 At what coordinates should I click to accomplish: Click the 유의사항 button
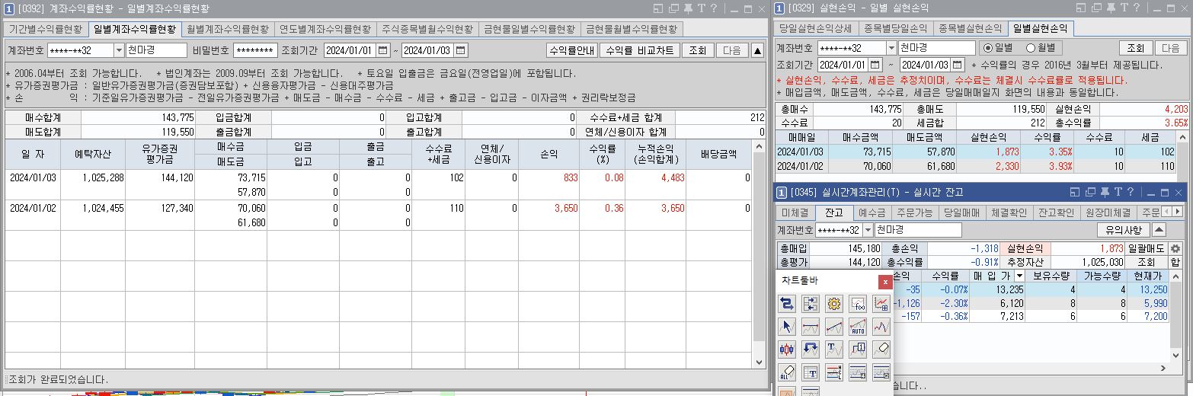pyautogui.click(x=1123, y=229)
